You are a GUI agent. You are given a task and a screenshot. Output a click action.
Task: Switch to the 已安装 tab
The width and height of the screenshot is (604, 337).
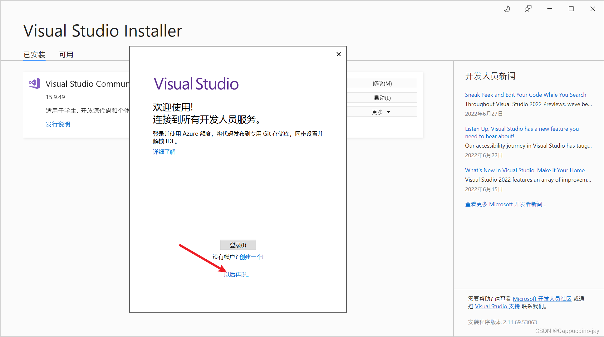click(35, 55)
